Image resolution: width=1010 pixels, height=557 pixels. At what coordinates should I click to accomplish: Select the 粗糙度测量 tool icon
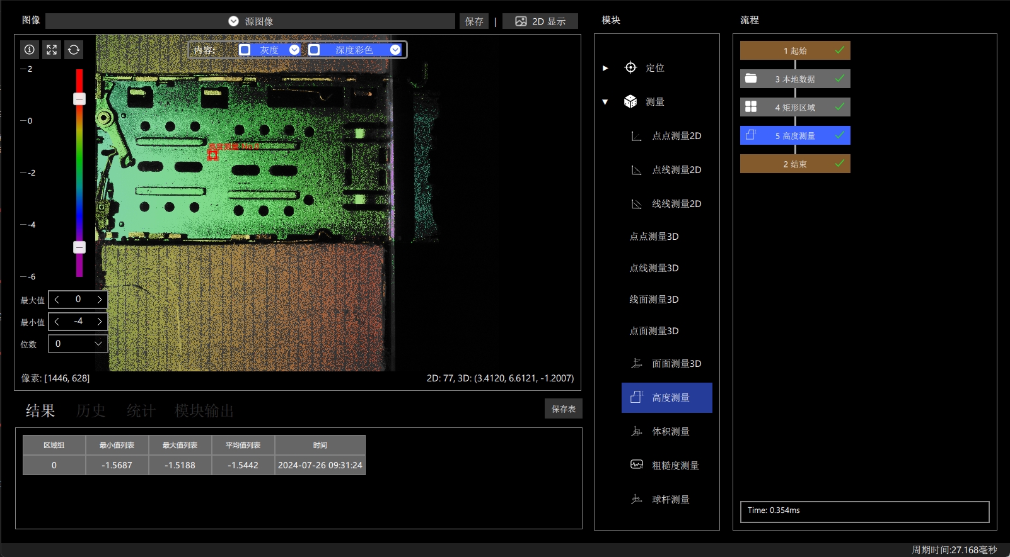pos(637,464)
